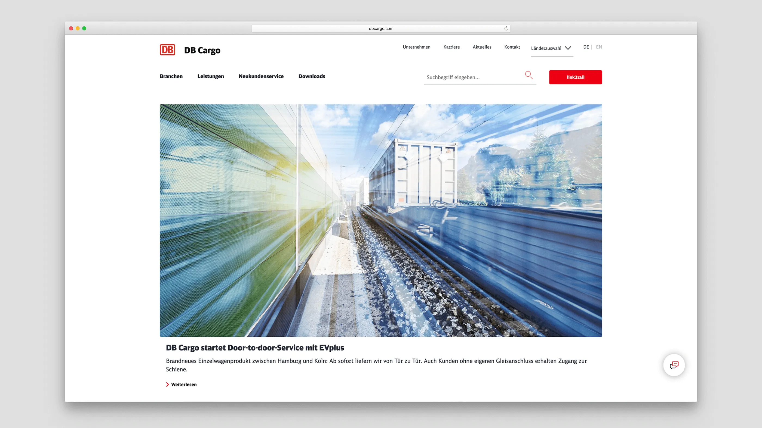This screenshot has height=428, width=762.
Task: Open the freight train hero image
Action: point(381,220)
